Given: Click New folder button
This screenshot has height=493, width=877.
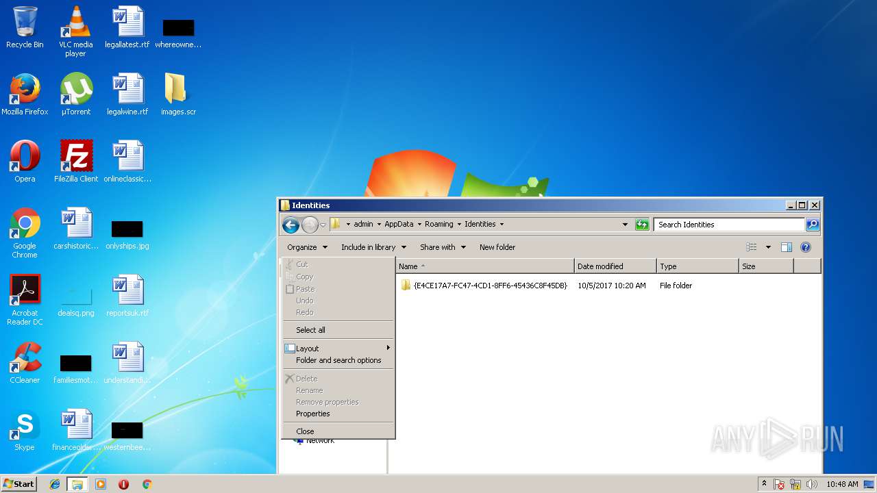Looking at the screenshot, I should point(497,247).
